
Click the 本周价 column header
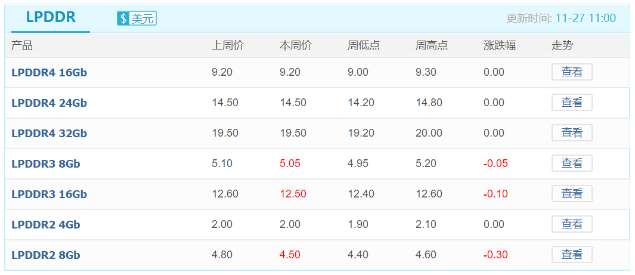296,45
